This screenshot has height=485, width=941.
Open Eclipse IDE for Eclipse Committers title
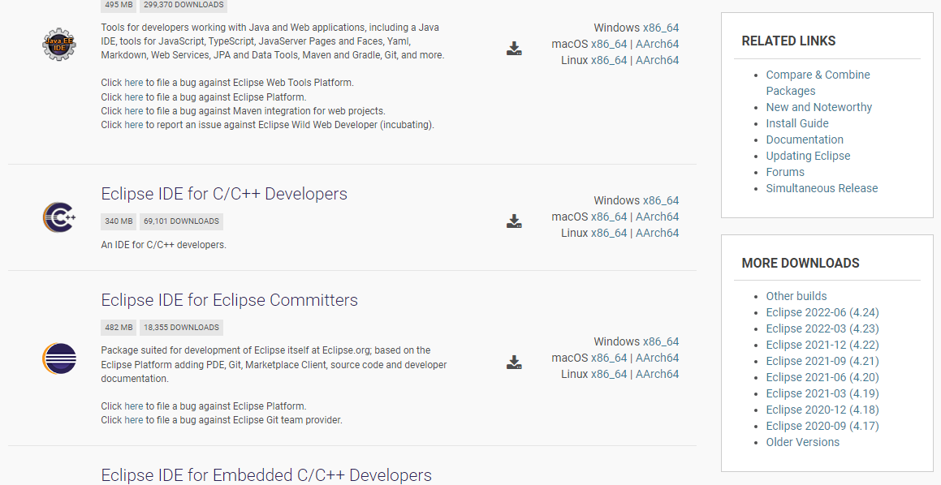229,300
